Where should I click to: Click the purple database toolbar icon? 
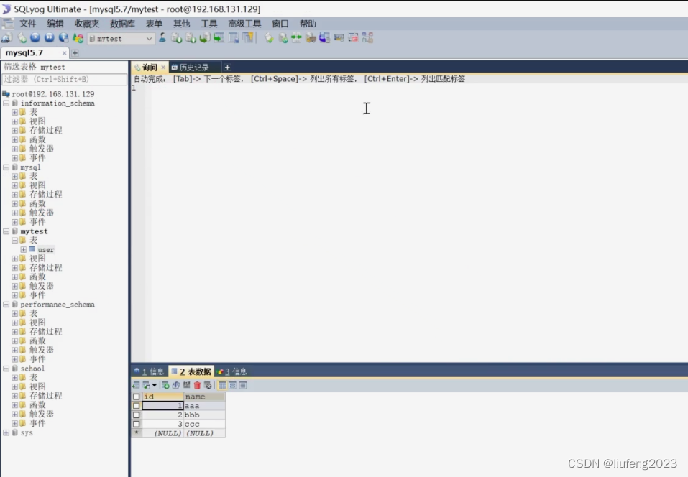tap(325, 38)
